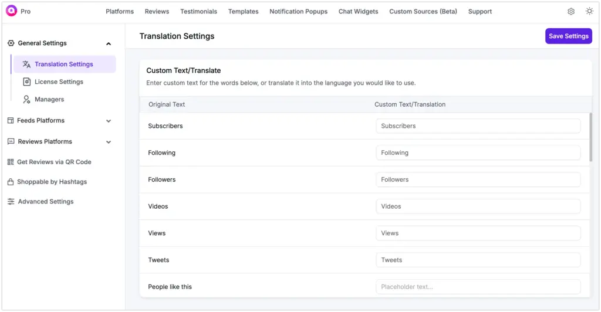601x312 pixels.
Task: Open Advanced Settings in sidebar
Action: point(46,201)
